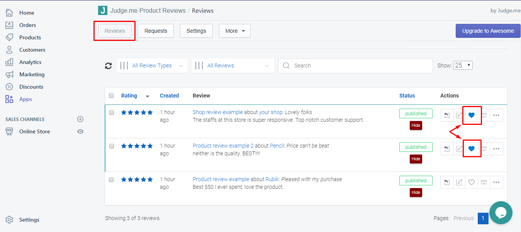521x232 pixels.
Task: Open the Apps section
Action: 25,99
